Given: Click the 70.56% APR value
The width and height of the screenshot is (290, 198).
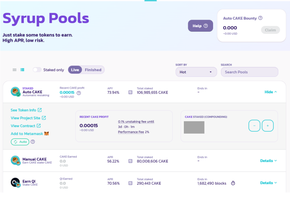Looking at the screenshot, I should (113, 183).
